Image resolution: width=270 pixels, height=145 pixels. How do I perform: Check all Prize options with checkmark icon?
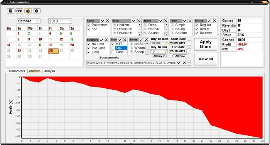coord(185,21)
